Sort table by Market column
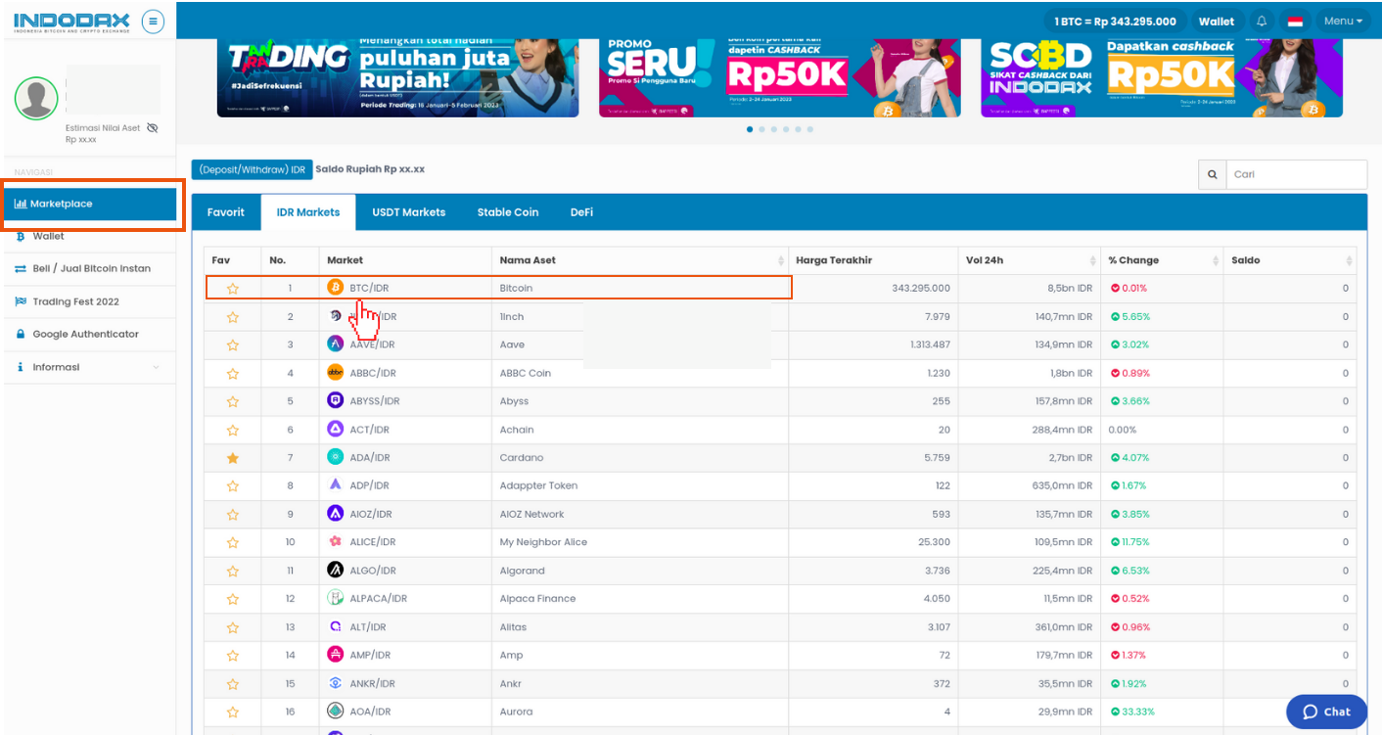The width and height of the screenshot is (1382, 735). click(405, 260)
